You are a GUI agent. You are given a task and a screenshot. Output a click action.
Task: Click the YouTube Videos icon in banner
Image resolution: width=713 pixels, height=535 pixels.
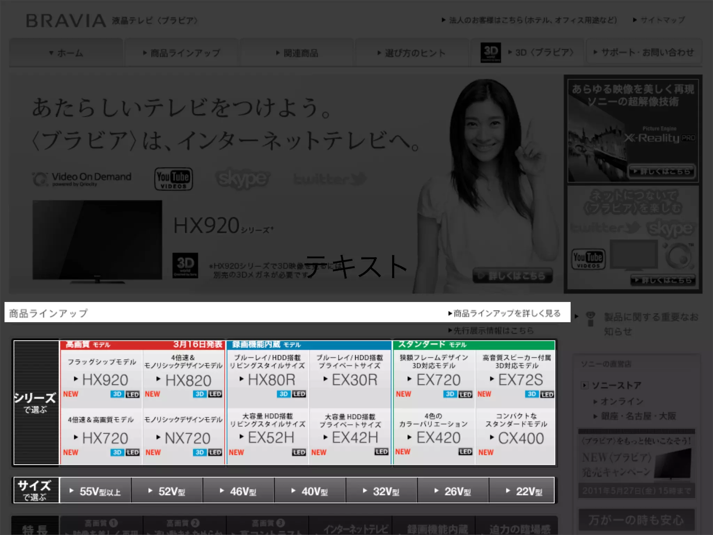173,179
